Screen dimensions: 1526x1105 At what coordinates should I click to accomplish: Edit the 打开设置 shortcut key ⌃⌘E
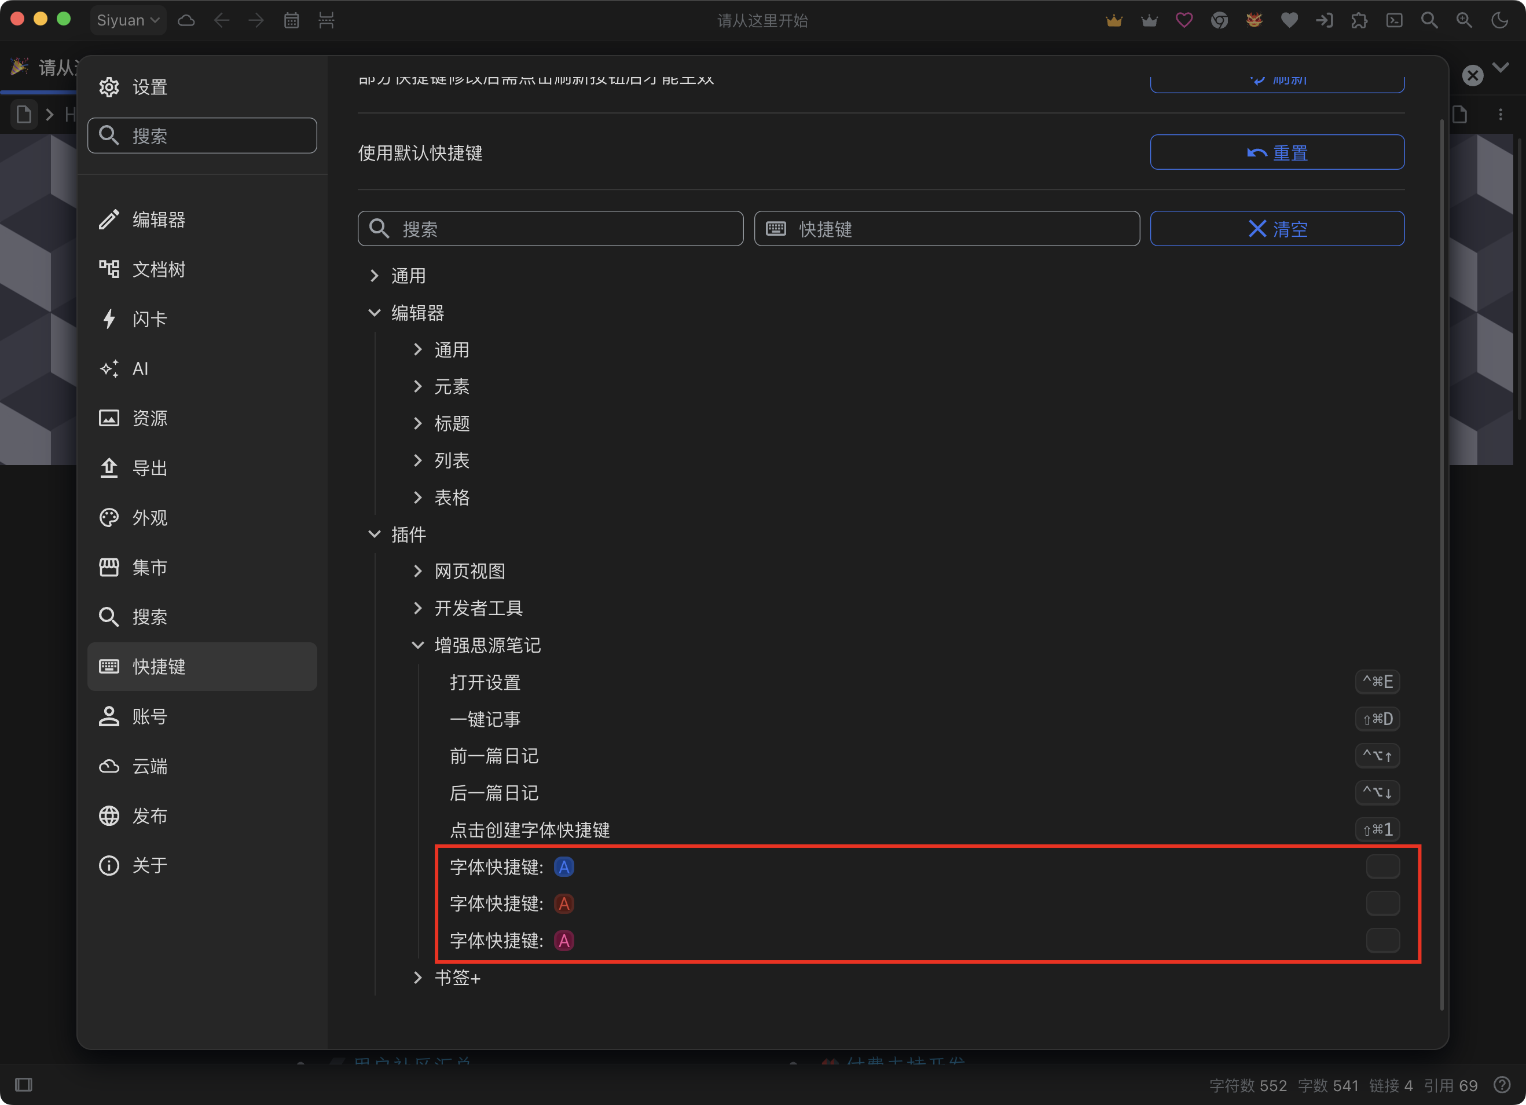pyautogui.click(x=1377, y=682)
